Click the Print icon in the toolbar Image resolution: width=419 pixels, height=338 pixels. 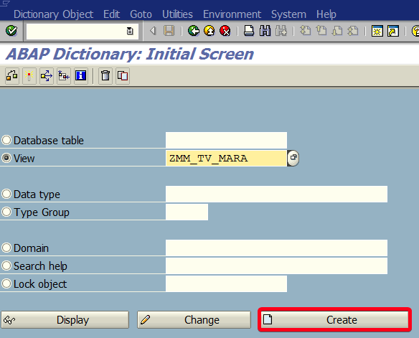pos(249,31)
